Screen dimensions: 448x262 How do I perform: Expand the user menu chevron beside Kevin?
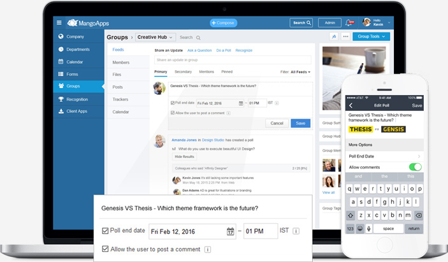pyautogui.click(x=389, y=22)
